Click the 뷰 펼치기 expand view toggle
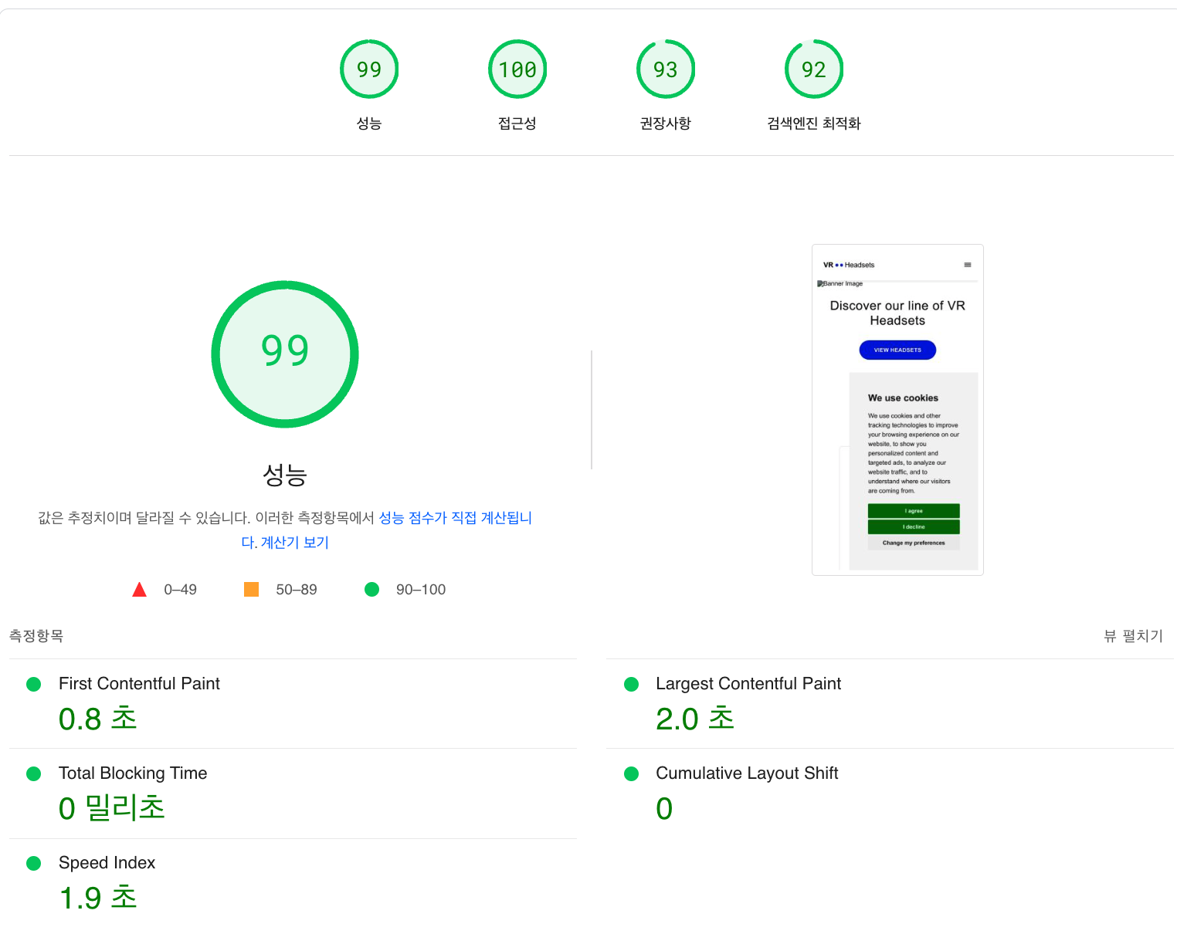The height and width of the screenshot is (934, 1177). tap(1133, 636)
